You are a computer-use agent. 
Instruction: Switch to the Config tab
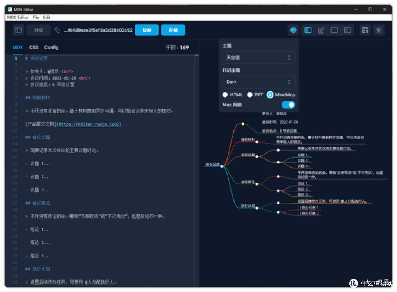(51, 48)
